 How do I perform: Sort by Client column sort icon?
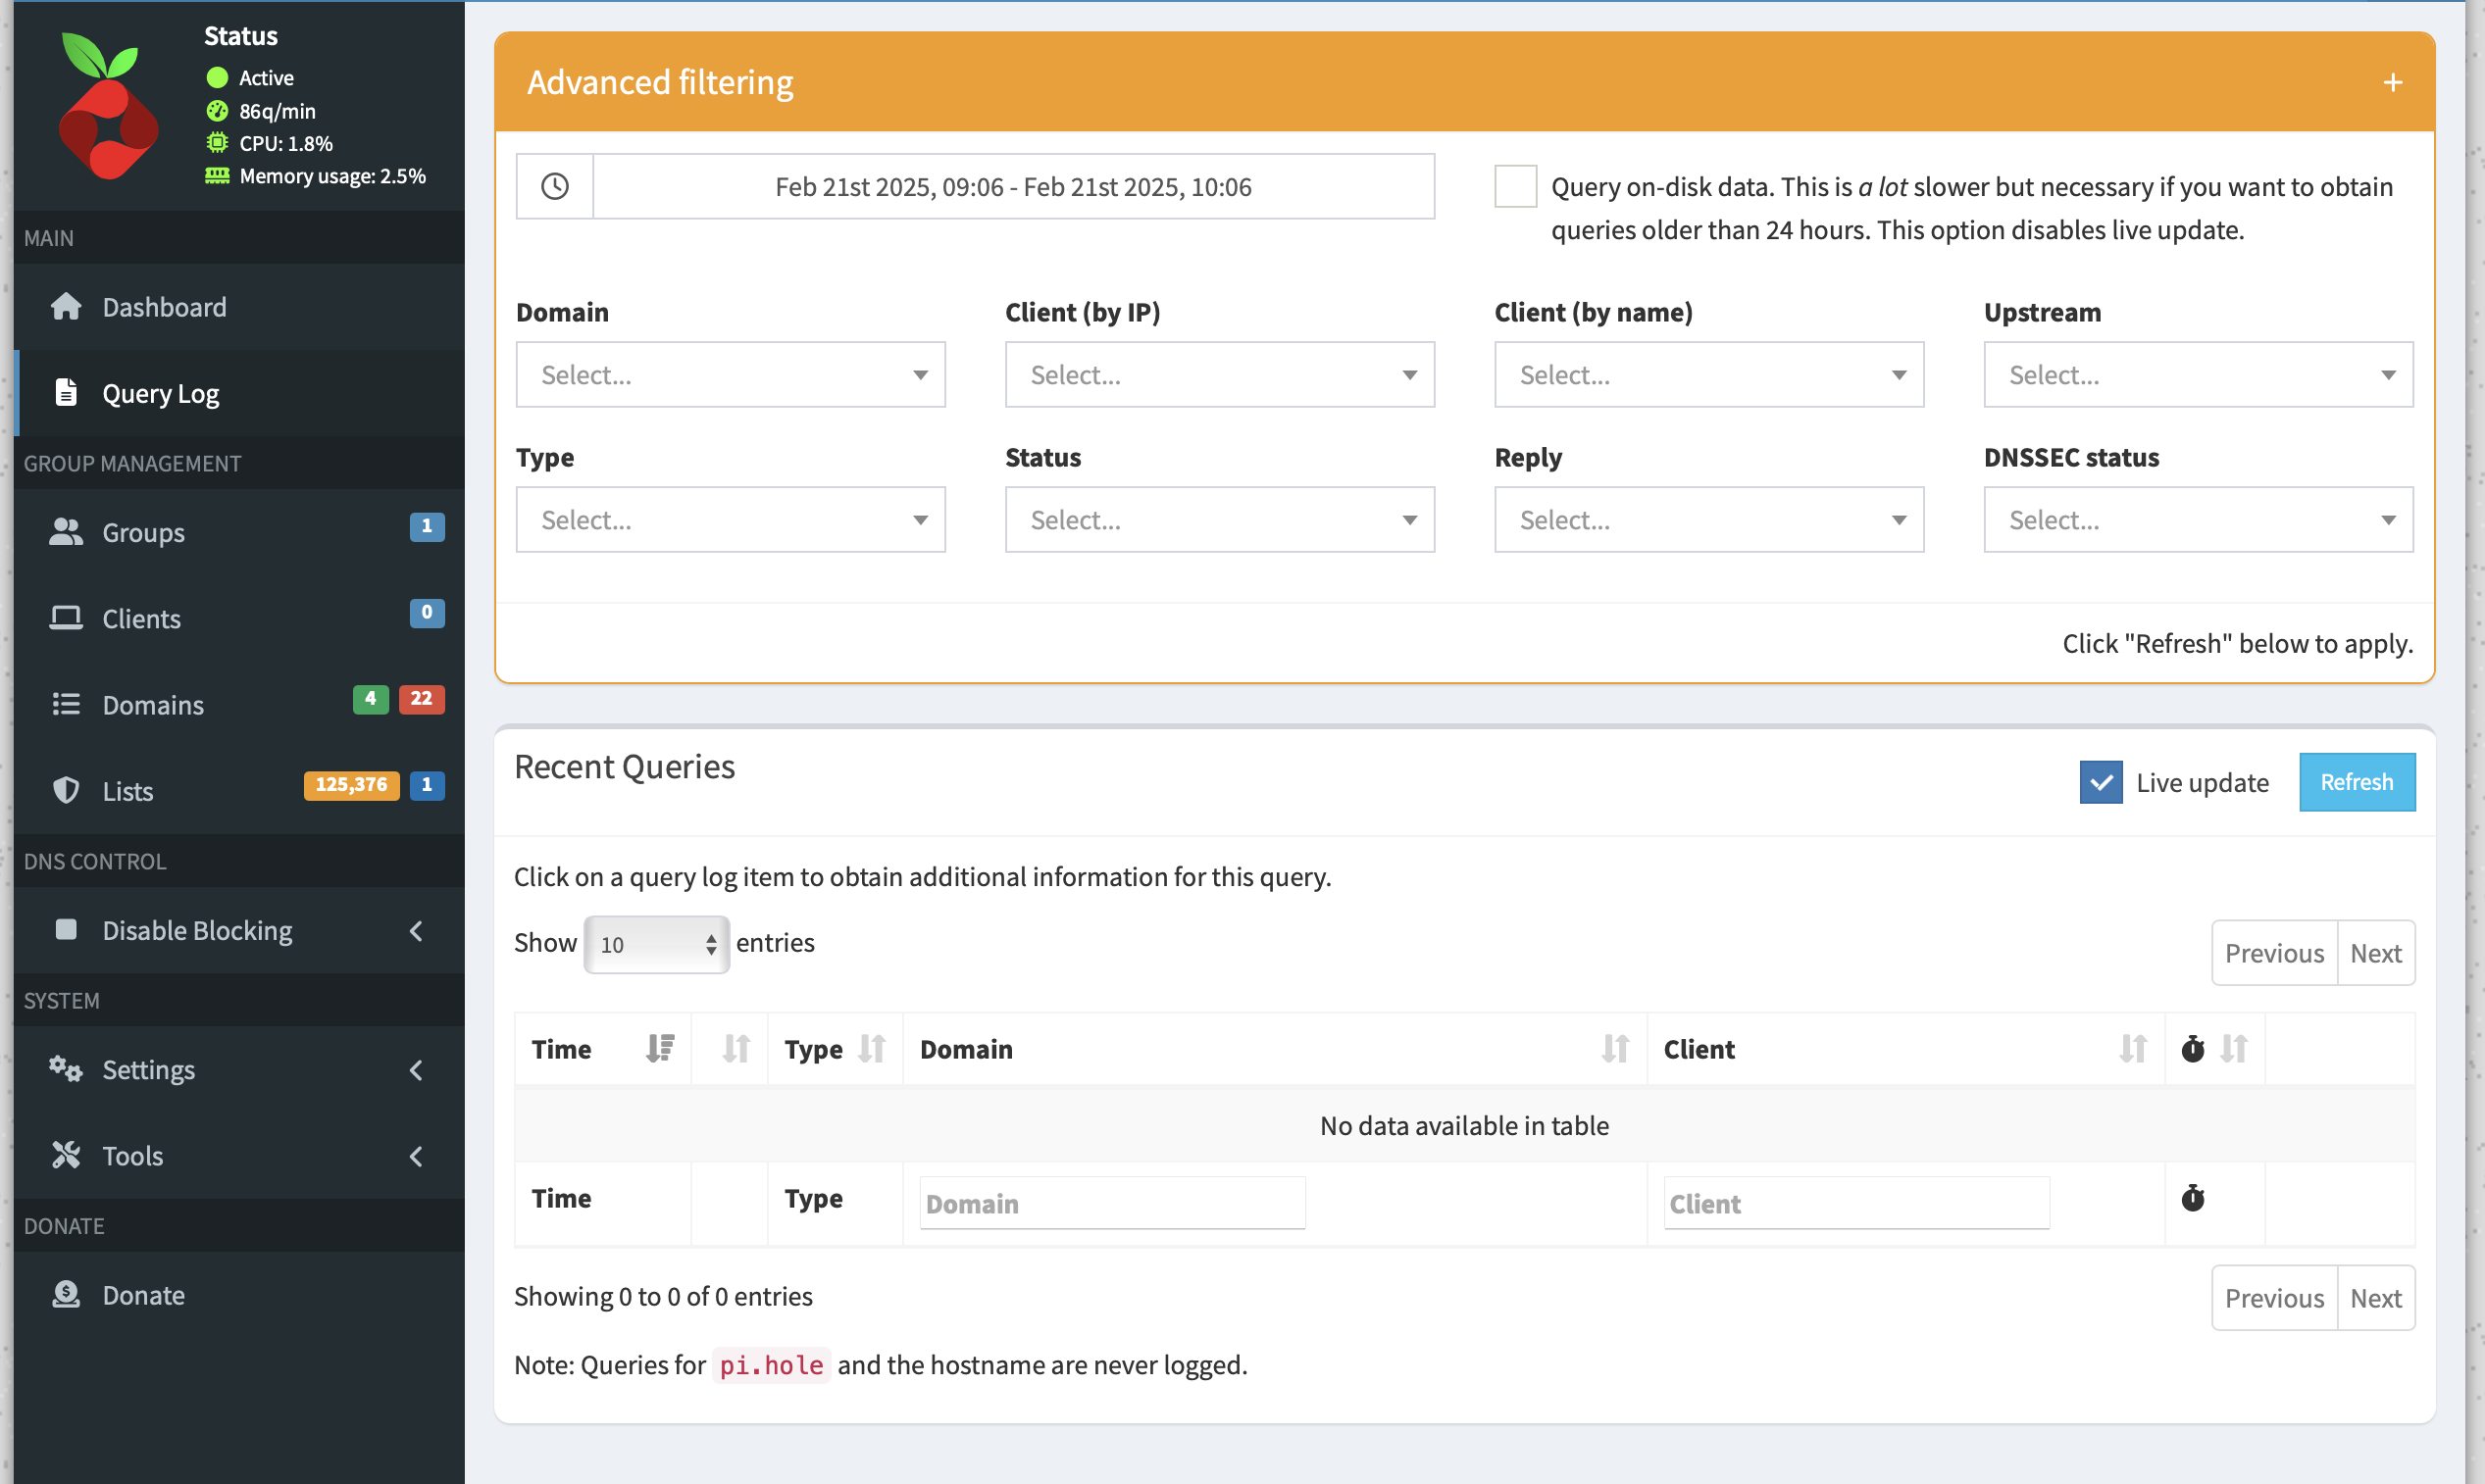click(x=2133, y=1048)
